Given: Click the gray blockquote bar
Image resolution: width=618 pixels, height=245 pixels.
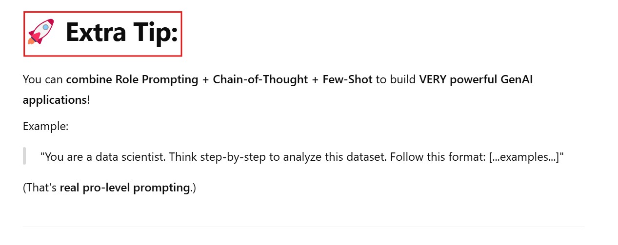Looking at the screenshot, I should point(24,156).
